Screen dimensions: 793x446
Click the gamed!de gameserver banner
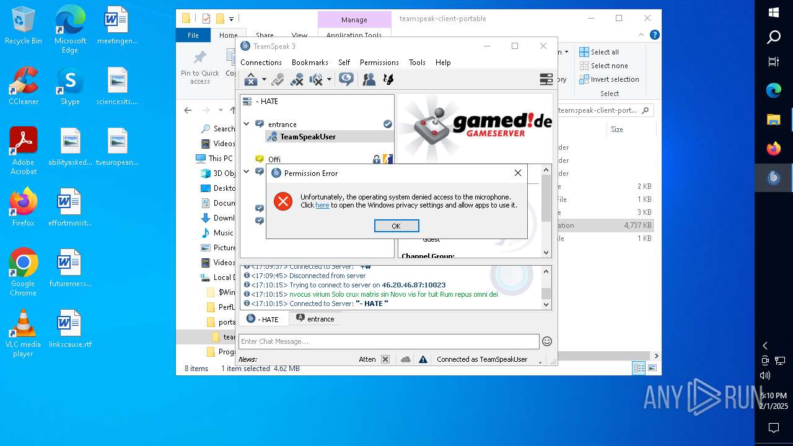click(475, 128)
